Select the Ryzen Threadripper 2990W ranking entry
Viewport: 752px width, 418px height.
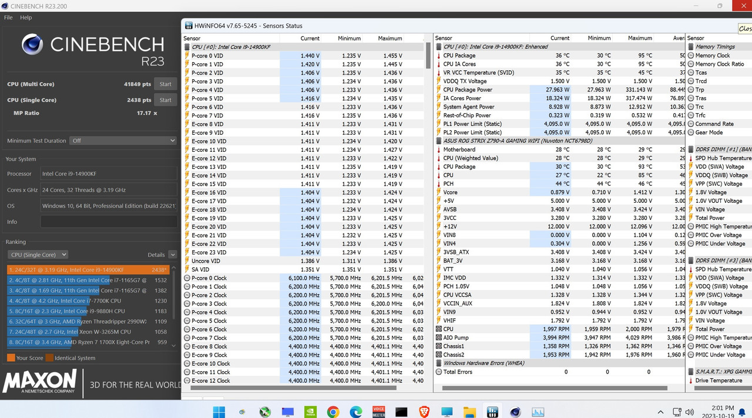[x=88, y=321]
